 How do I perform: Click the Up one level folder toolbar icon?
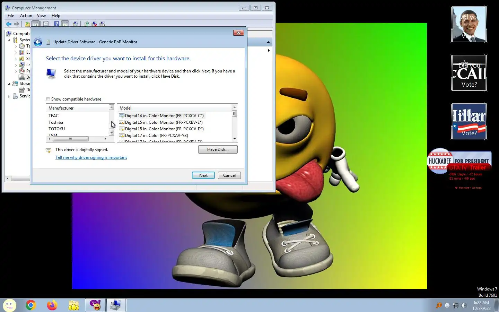(x=27, y=24)
